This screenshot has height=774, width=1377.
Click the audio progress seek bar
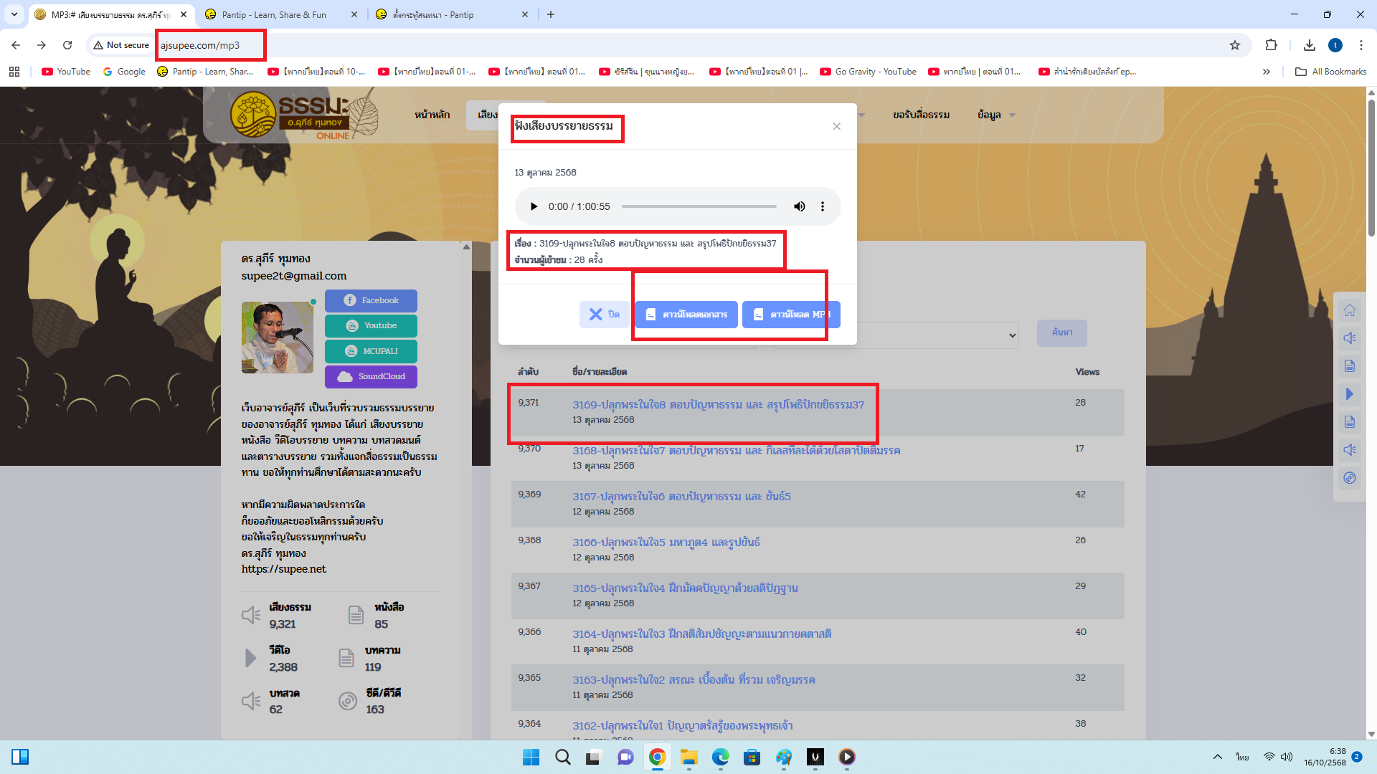tap(699, 206)
